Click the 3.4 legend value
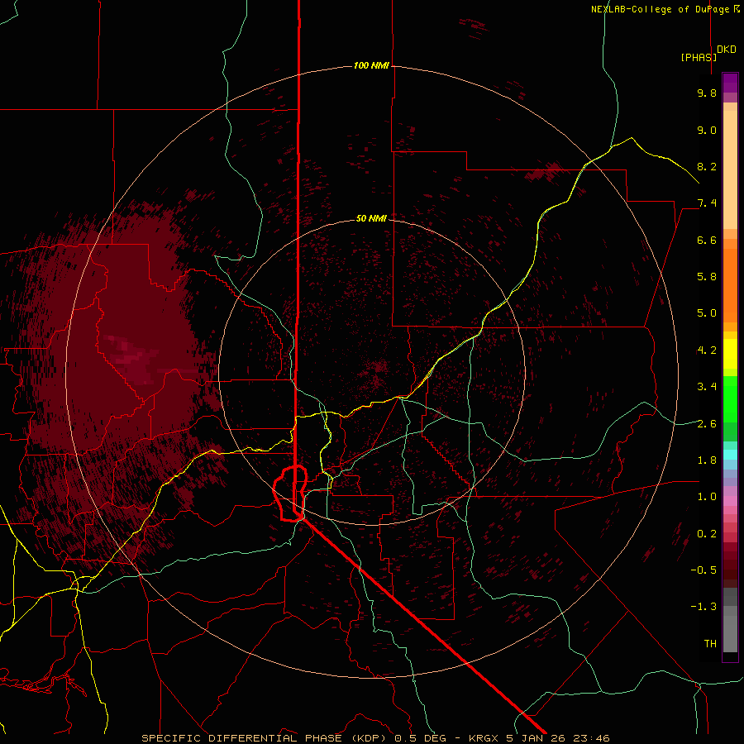 coord(707,387)
